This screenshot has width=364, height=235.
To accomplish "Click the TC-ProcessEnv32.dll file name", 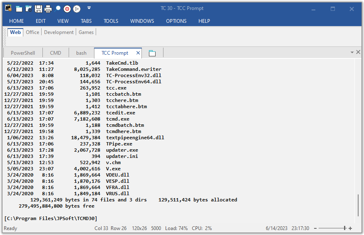I will (x=134, y=75).
